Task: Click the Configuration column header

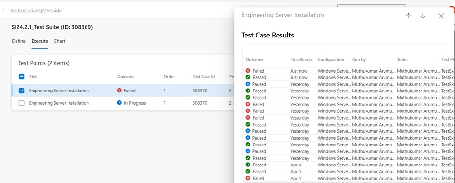Action: [x=331, y=60]
